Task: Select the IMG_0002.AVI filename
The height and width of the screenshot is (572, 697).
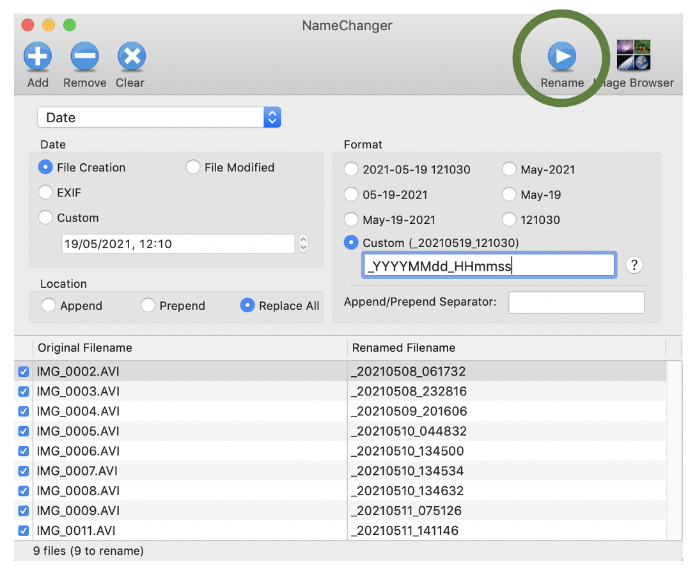Action: (78, 371)
